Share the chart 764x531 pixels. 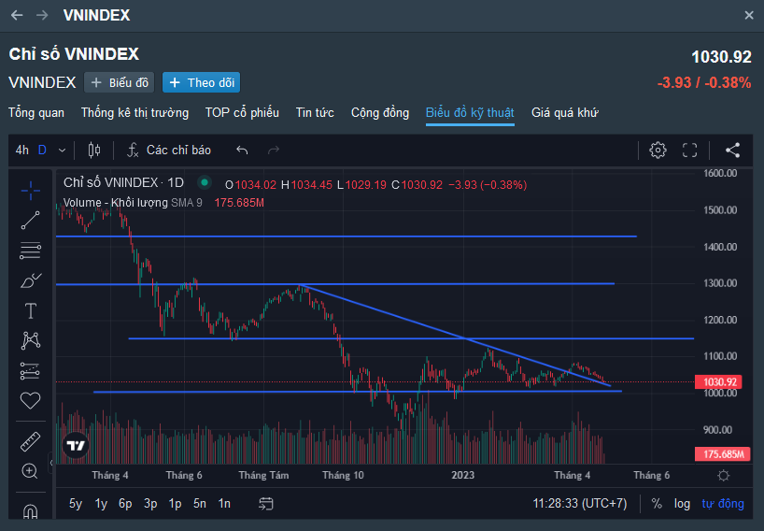[732, 151]
